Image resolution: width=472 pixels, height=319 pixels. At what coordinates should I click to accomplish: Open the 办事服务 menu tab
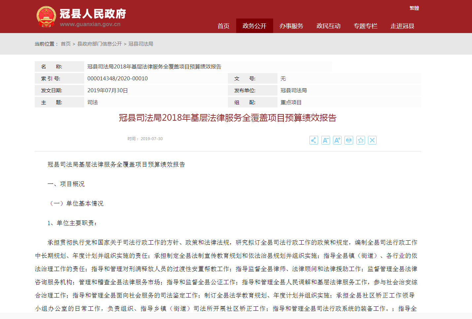pos(291,26)
